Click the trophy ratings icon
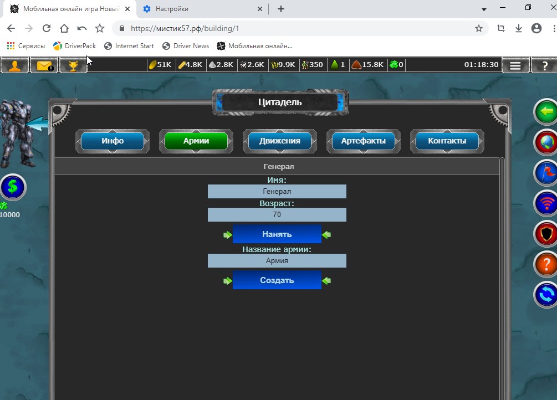The height and width of the screenshot is (400, 557). click(x=73, y=65)
